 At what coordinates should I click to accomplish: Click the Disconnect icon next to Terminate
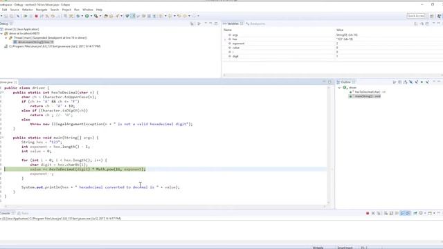42,16
